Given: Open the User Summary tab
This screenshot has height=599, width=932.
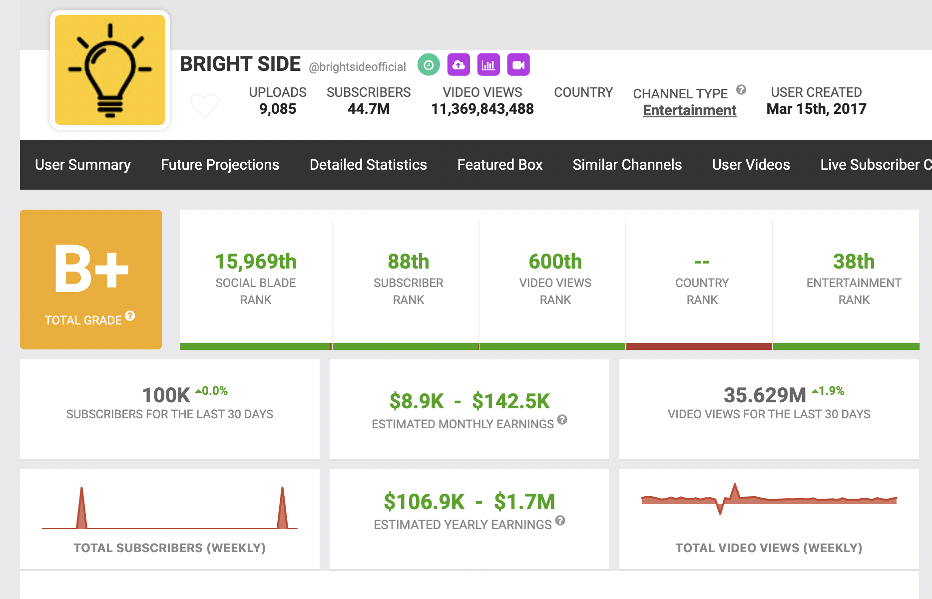Looking at the screenshot, I should click(x=83, y=165).
